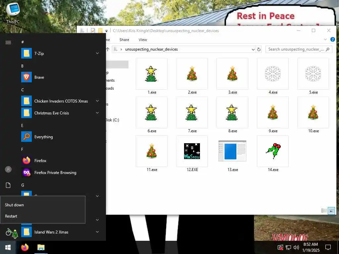Open Firefox from the taskbar

25,247
